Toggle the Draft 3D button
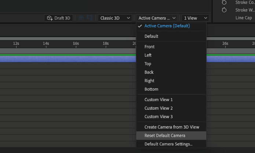Screen dimensions: 255x153 click(x=59, y=18)
